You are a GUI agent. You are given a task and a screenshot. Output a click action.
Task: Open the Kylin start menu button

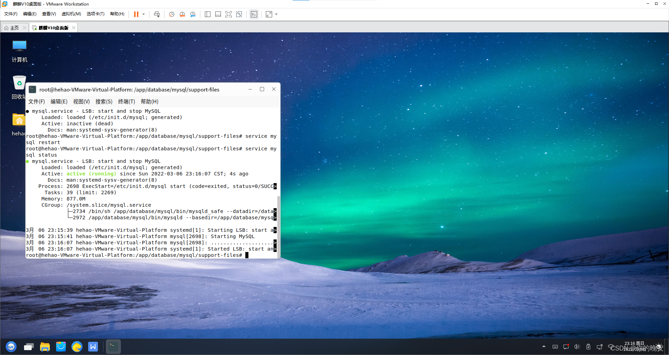(x=11, y=347)
